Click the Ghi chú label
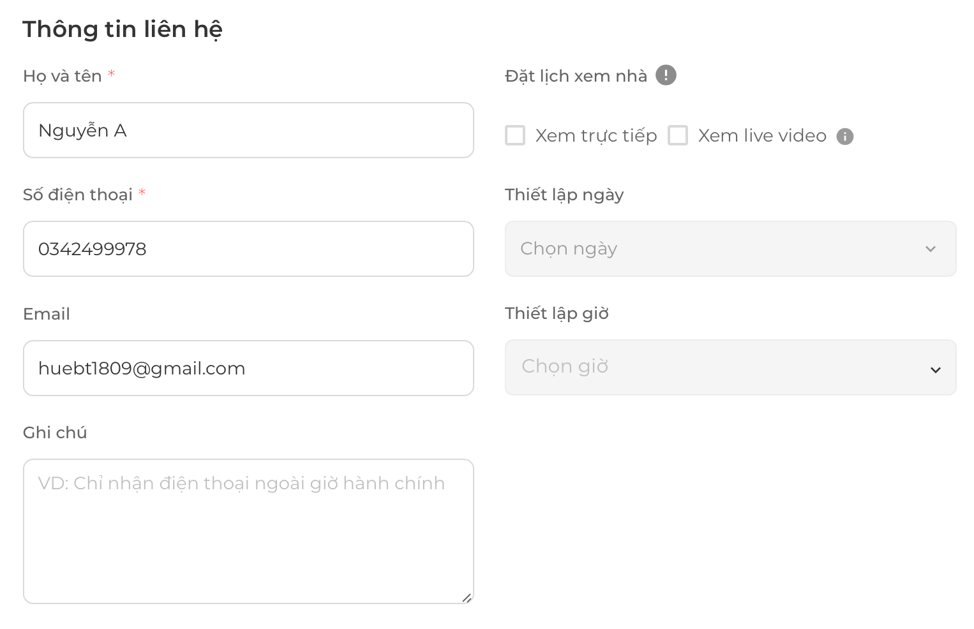 point(55,433)
